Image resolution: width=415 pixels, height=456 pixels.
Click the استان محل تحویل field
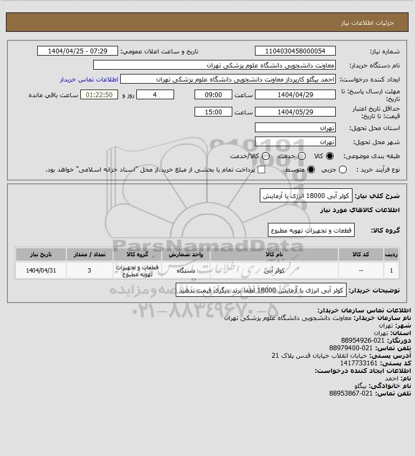(295, 127)
